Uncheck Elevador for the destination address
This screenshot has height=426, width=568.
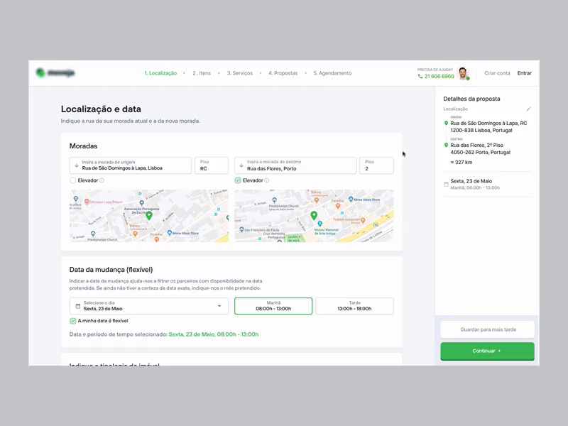(238, 180)
